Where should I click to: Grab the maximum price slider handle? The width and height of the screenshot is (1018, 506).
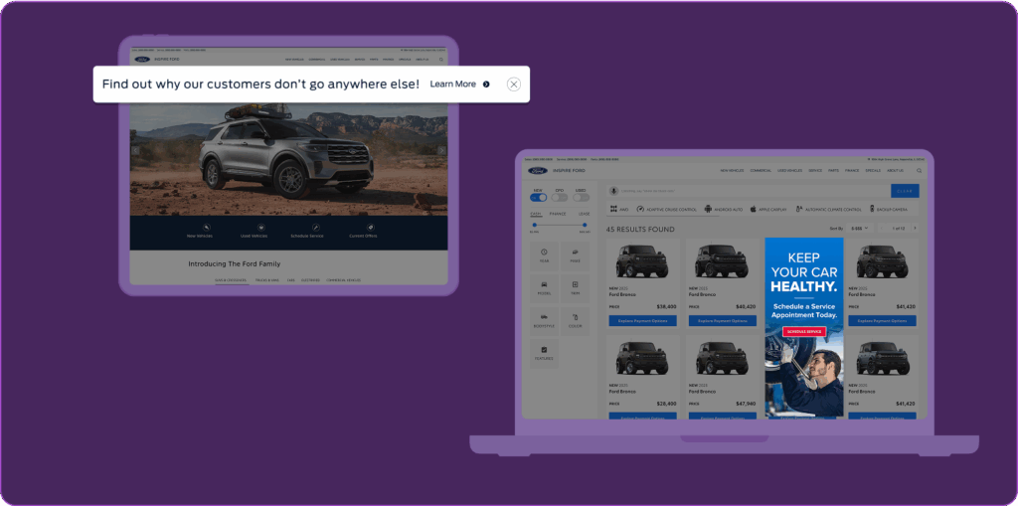pyautogui.click(x=585, y=225)
